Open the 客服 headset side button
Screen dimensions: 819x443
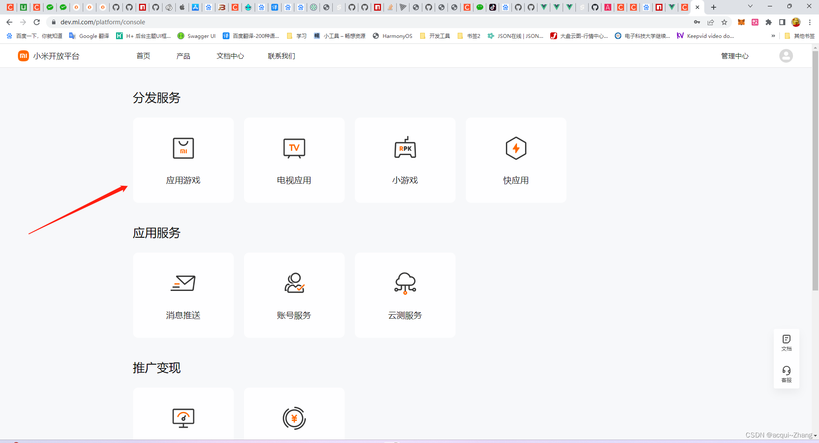[x=787, y=374]
